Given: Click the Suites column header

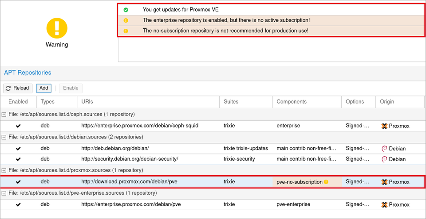Looking at the screenshot, I should point(246,102).
